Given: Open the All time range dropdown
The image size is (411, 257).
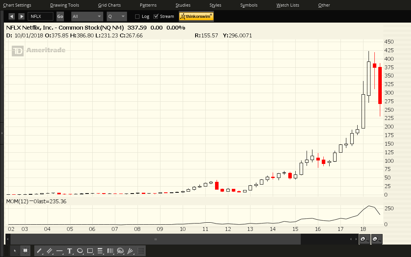Looking at the screenshot, I should (x=87, y=16).
